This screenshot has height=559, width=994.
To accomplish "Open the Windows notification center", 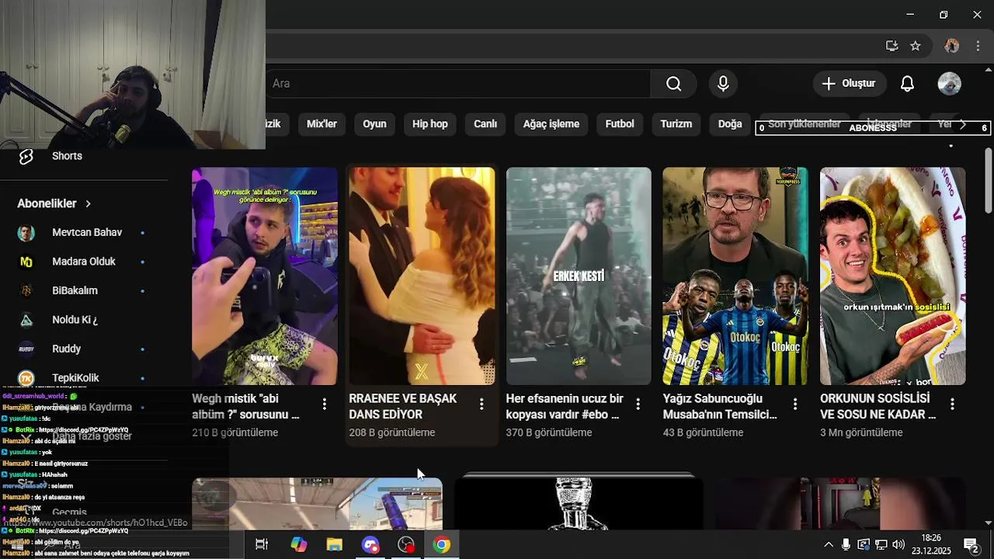I will coord(971,545).
